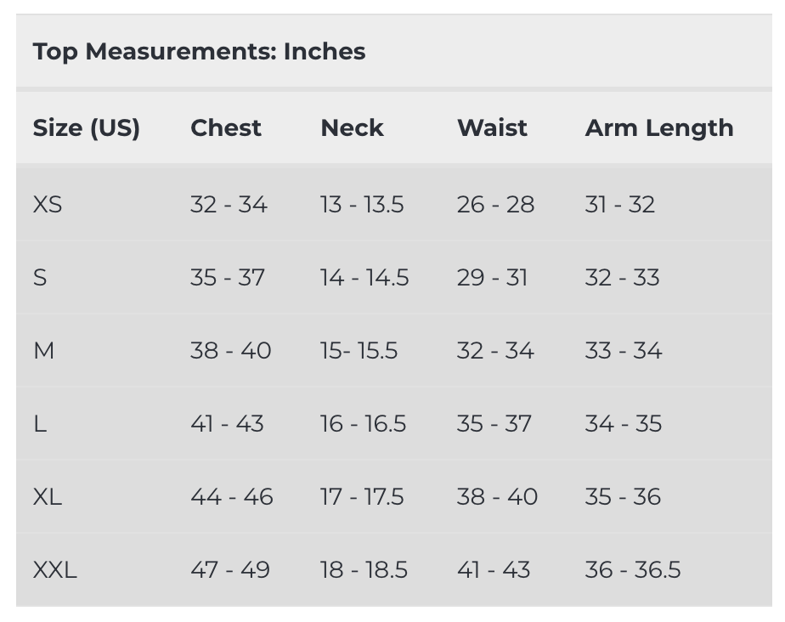Viewport: 785px width, 622px height.
Task: Select the Size (US) column header
Action: pyautogui.click(x=86, y=128)
